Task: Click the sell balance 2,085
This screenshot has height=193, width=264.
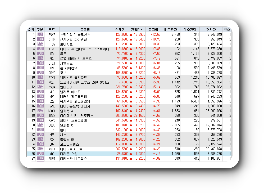Action: tap(176, 125)
